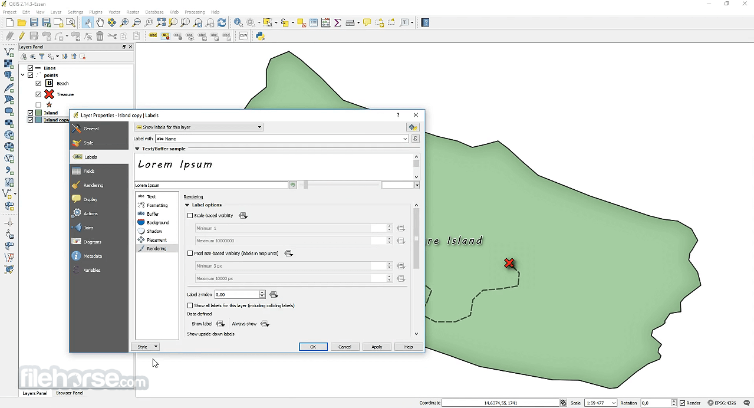The image size is (754, 408).
Task: Open the Buffer label settings
Action: pos(157,214)
